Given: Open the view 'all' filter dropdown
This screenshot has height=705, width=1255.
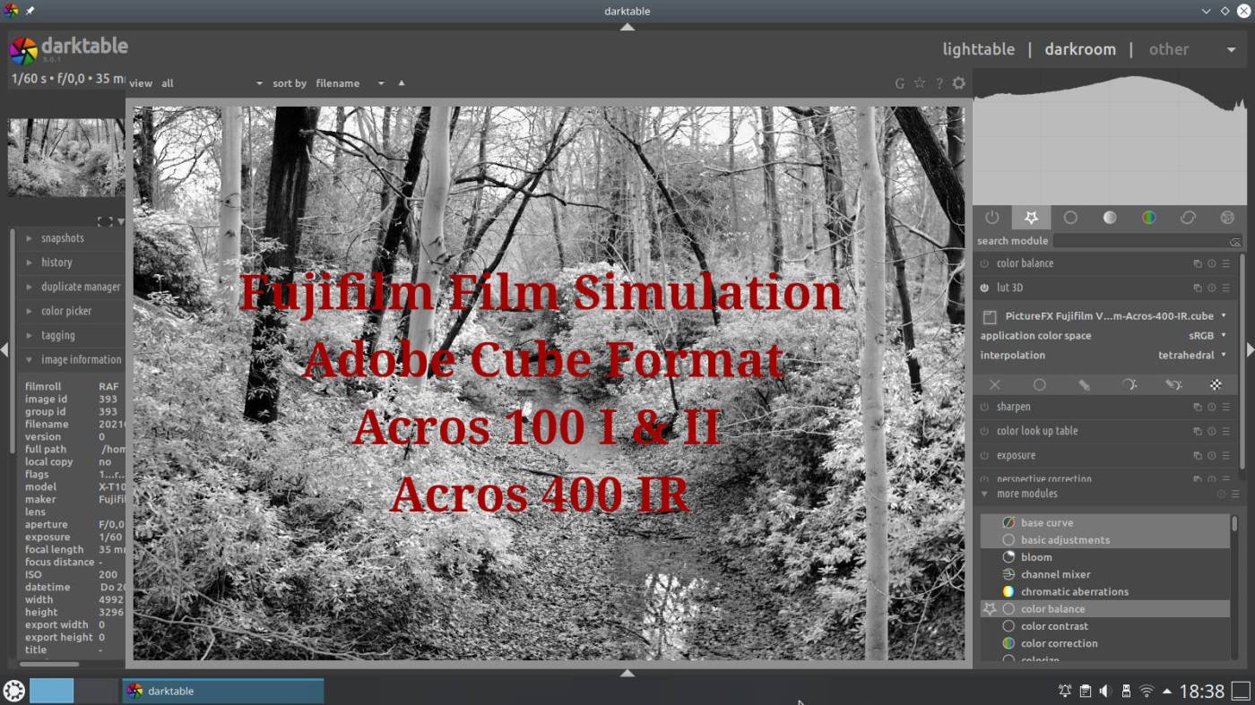Looking at the screenshot, I should [x=212, y=83].
